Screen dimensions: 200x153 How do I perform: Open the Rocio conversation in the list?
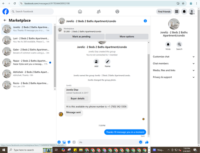click(27, 85)
